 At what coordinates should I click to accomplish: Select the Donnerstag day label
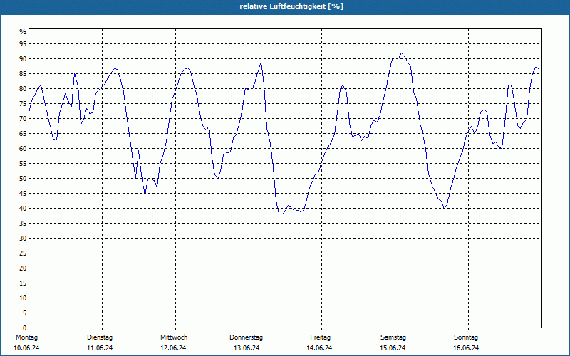point(246,337)
